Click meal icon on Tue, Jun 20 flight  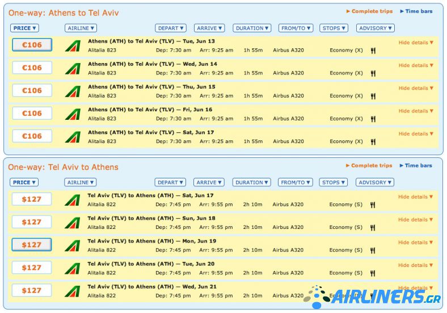[373, 273]
